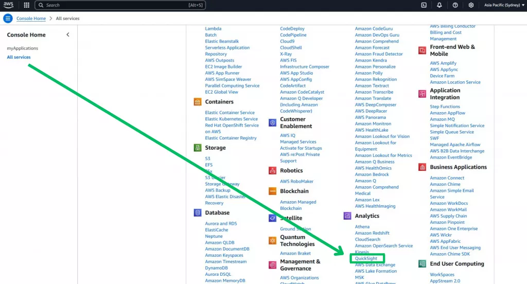This screenshot has width=527, height=284.
Task: Open the Amazon Bedrock service link
Action: click(x=372, y=174)
